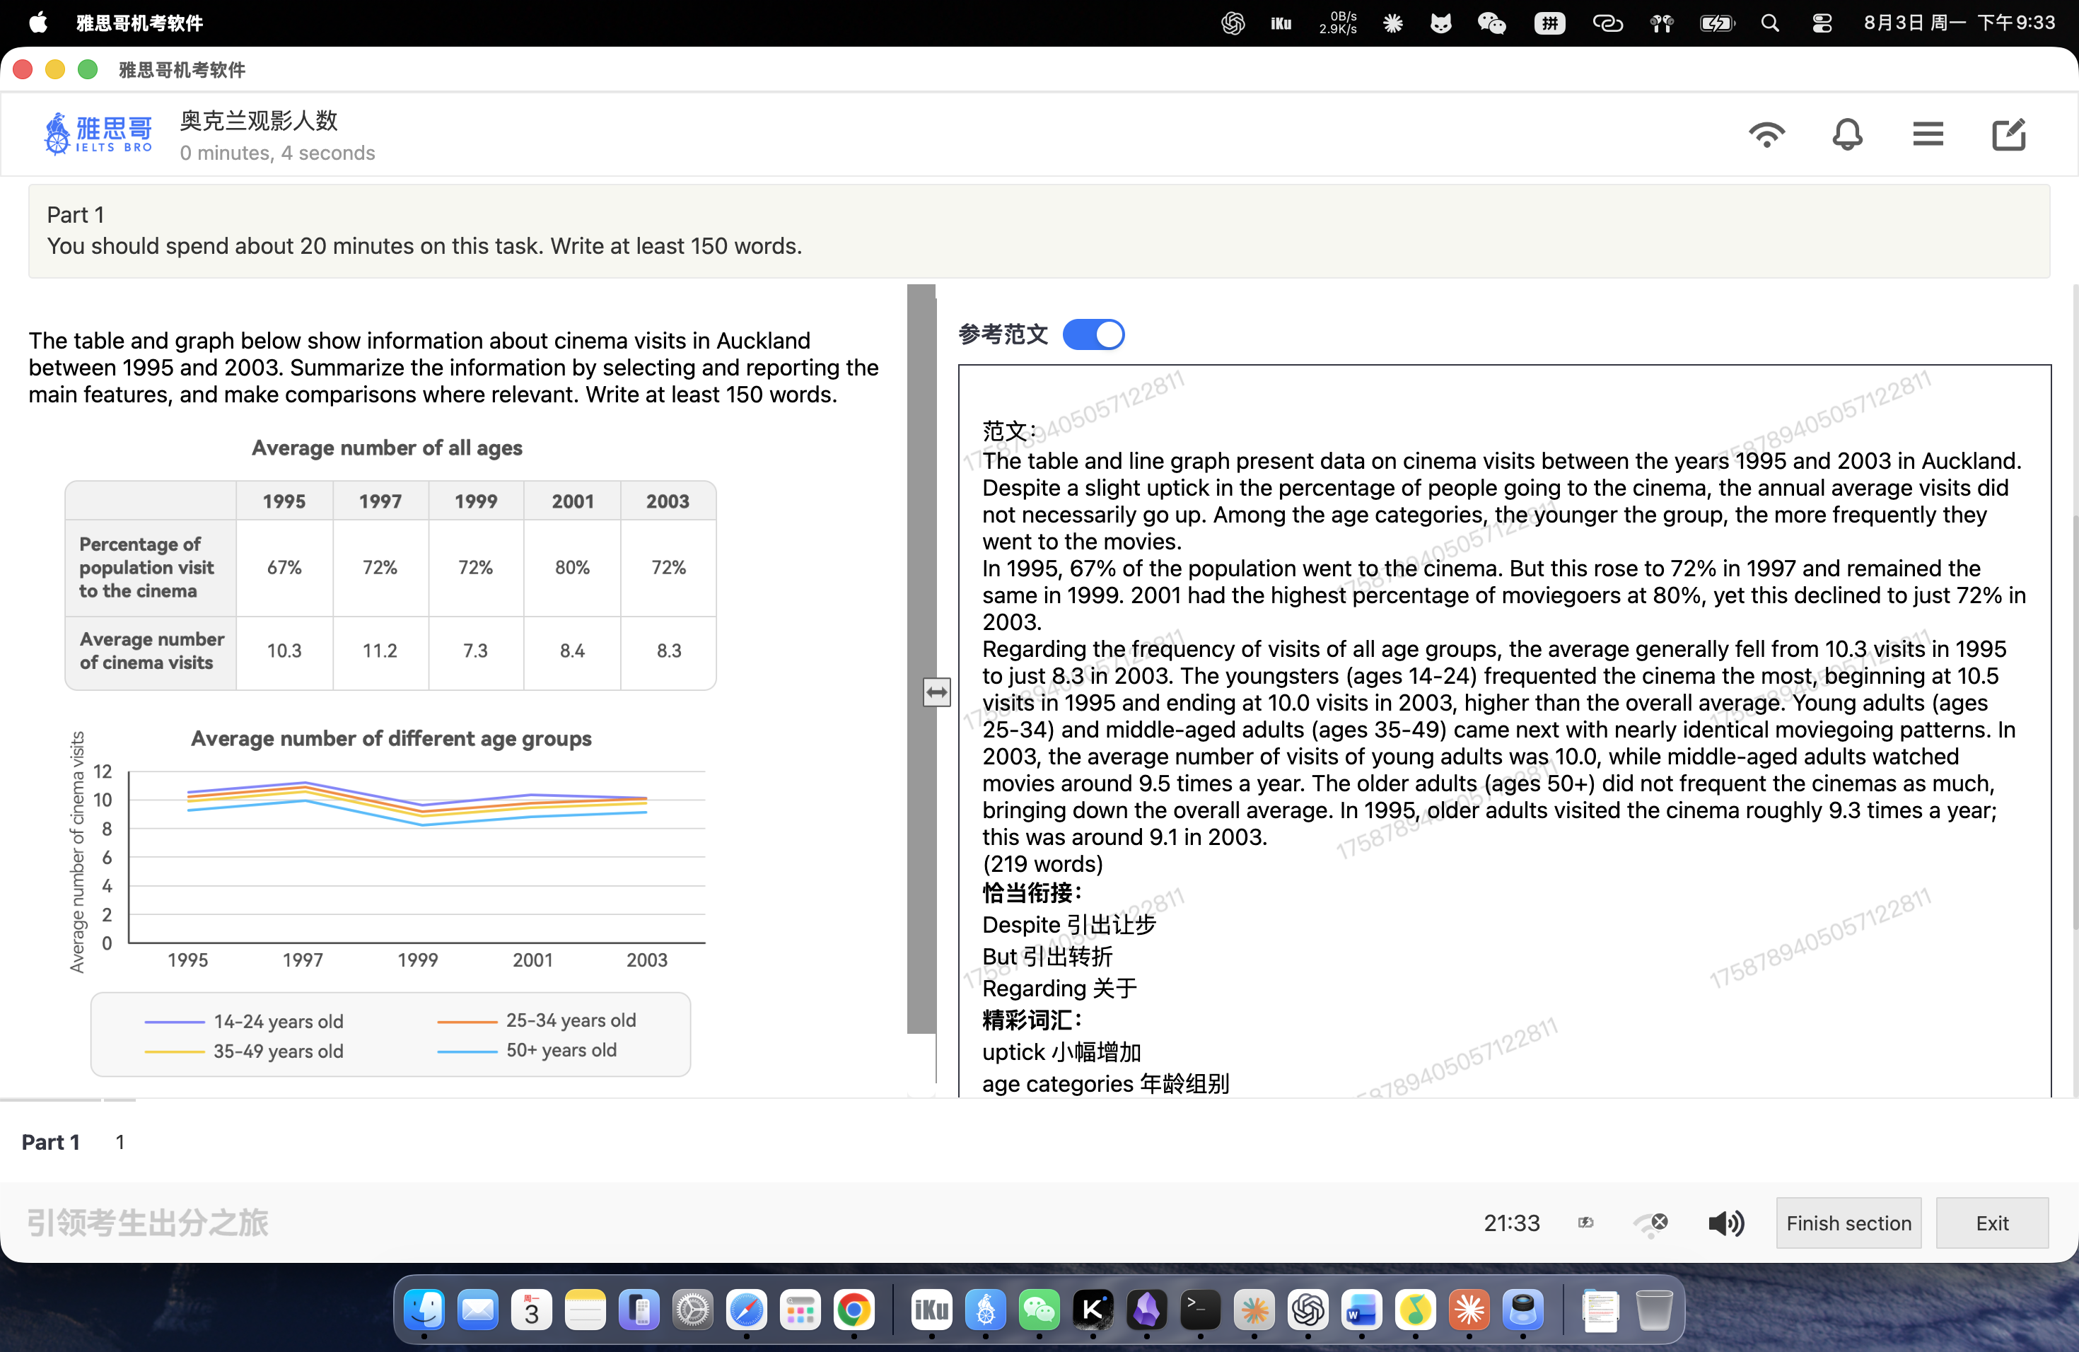This screenshot has width=2079, height=1352.
Task: Open Terminal from the dock
Action: click(x=1200, y=1309)
